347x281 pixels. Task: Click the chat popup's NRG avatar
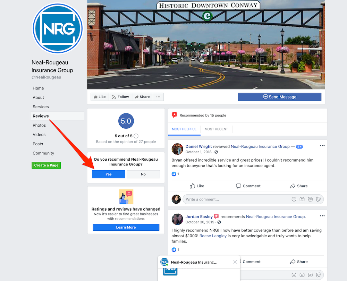[x=164, y=262]
